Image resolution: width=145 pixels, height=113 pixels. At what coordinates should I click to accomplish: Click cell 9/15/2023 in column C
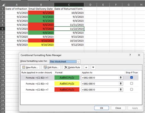(69, 37)
